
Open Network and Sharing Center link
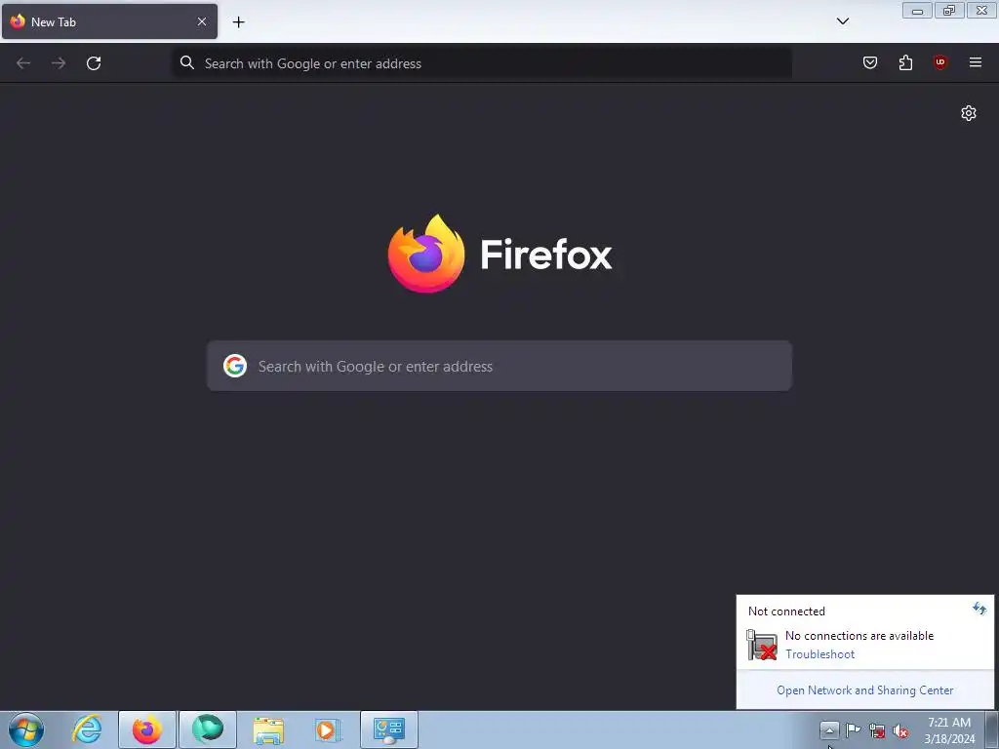point(865,690)
